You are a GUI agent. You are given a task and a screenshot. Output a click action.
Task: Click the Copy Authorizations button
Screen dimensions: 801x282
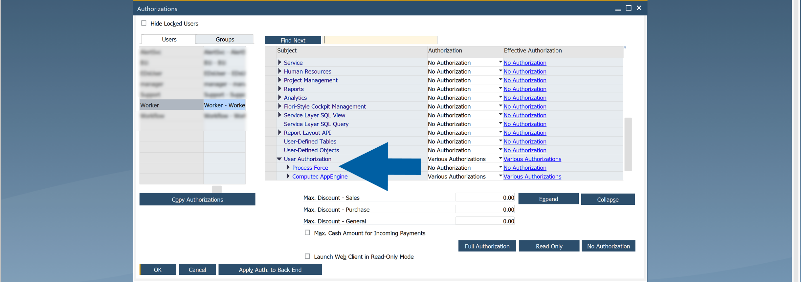(197, 199)
